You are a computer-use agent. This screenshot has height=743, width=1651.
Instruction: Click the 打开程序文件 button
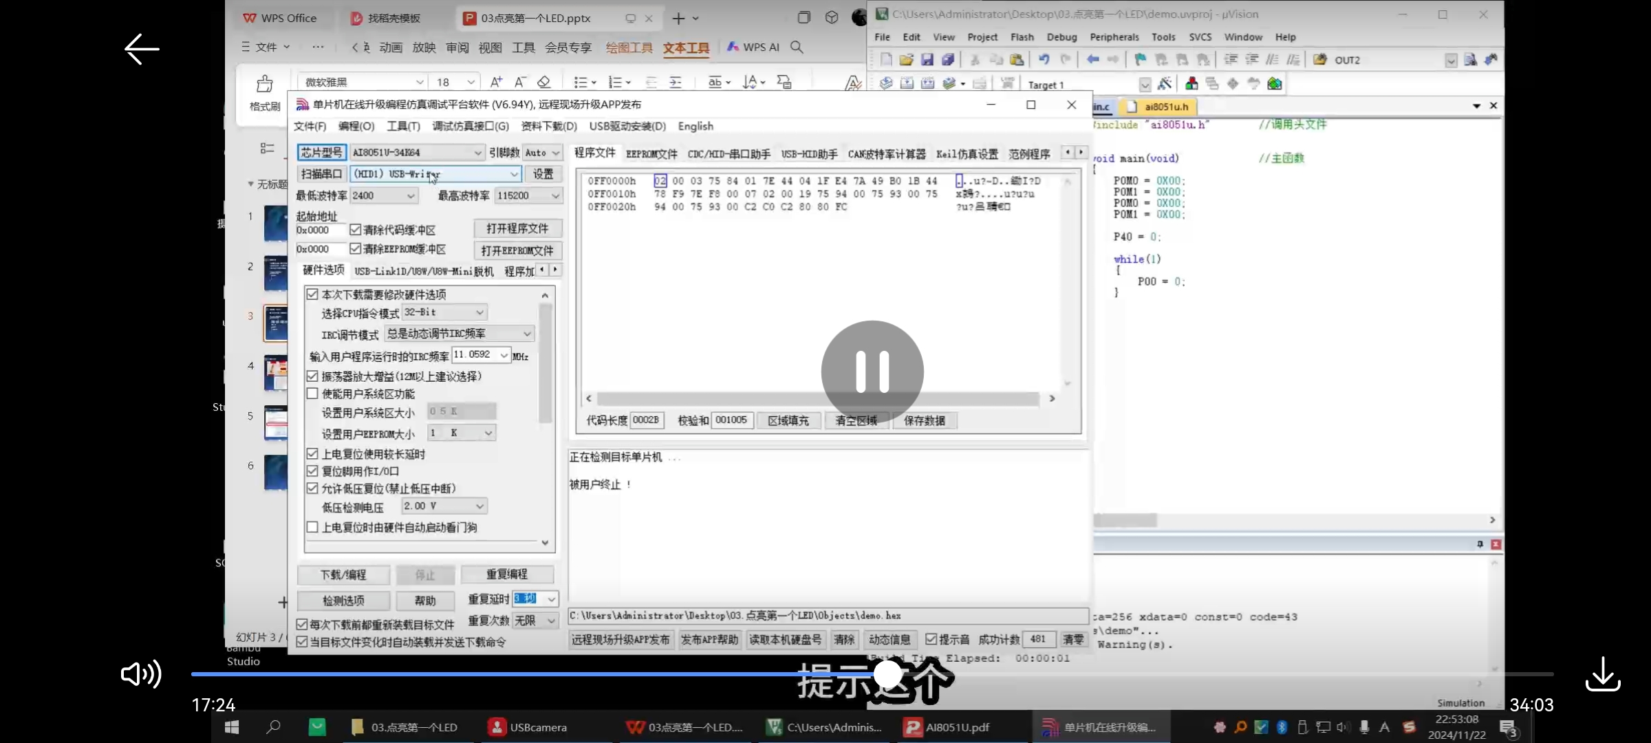(x=517, y=228)
